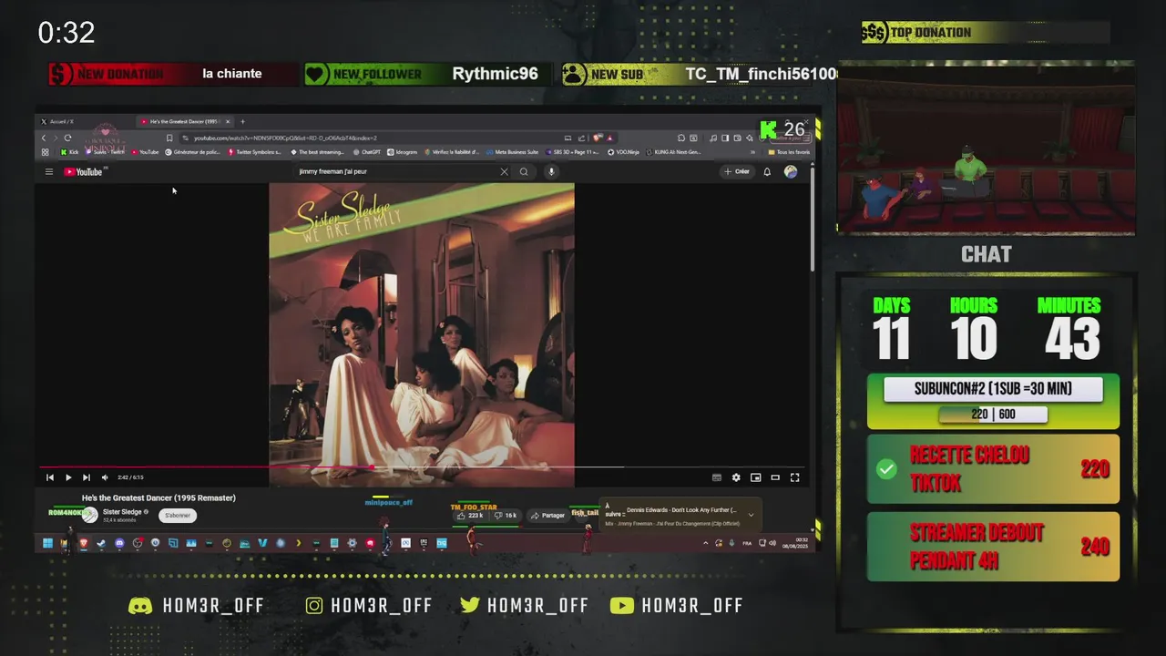Open the VDO.Ninja bookmark
Screen dimensions: 1166x656
[624, 152]
